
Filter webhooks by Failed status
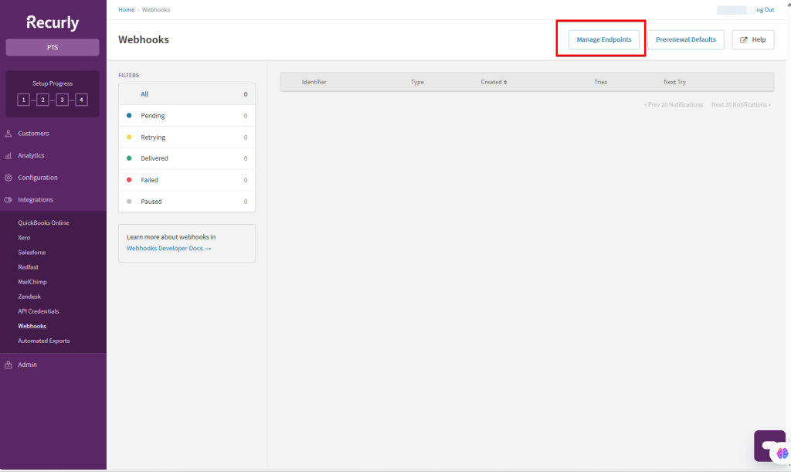pos(149,180)
